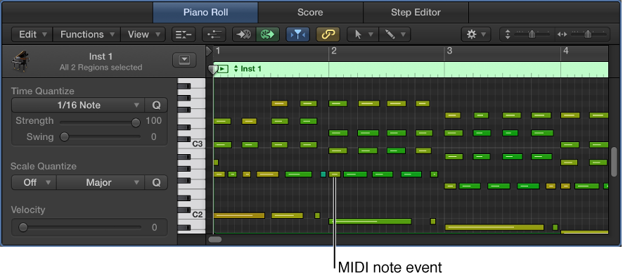Click the playhead marker at bar 1
The height and width of the screenshot is (280, 623).
coord(213,70)
